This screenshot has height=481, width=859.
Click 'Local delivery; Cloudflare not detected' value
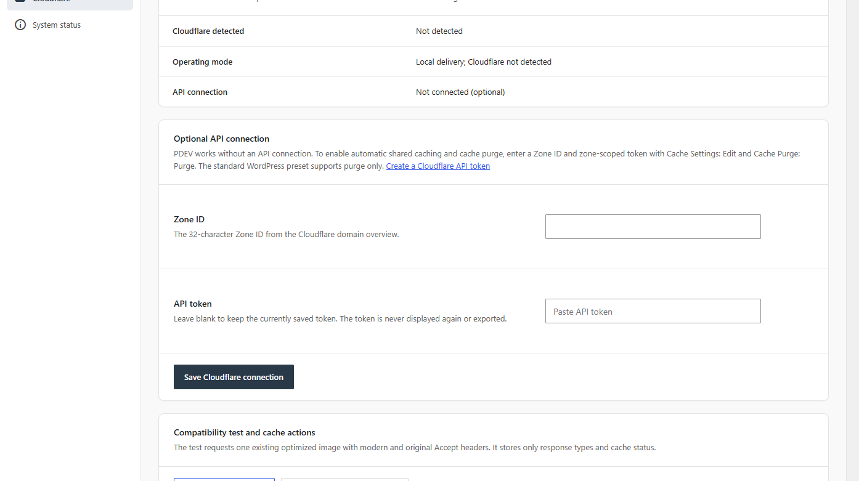click(484, 62)
